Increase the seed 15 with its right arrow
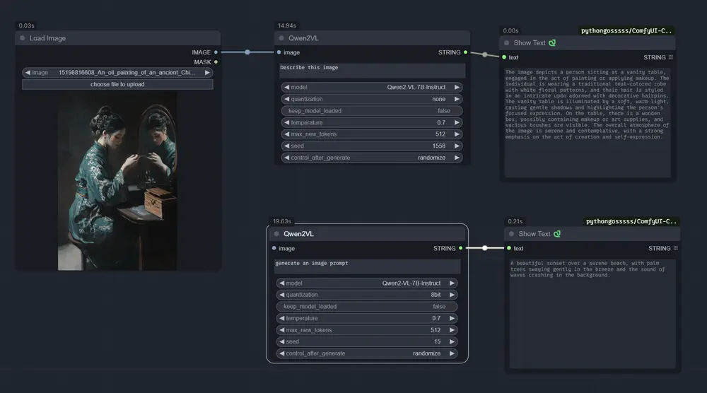The width and height of the screenshot is (707, 393). coord(452,341)
